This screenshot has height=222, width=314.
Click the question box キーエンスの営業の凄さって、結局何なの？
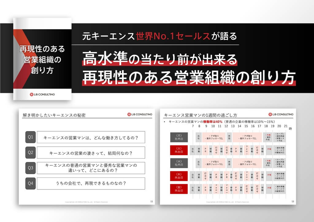pos(91,153)
